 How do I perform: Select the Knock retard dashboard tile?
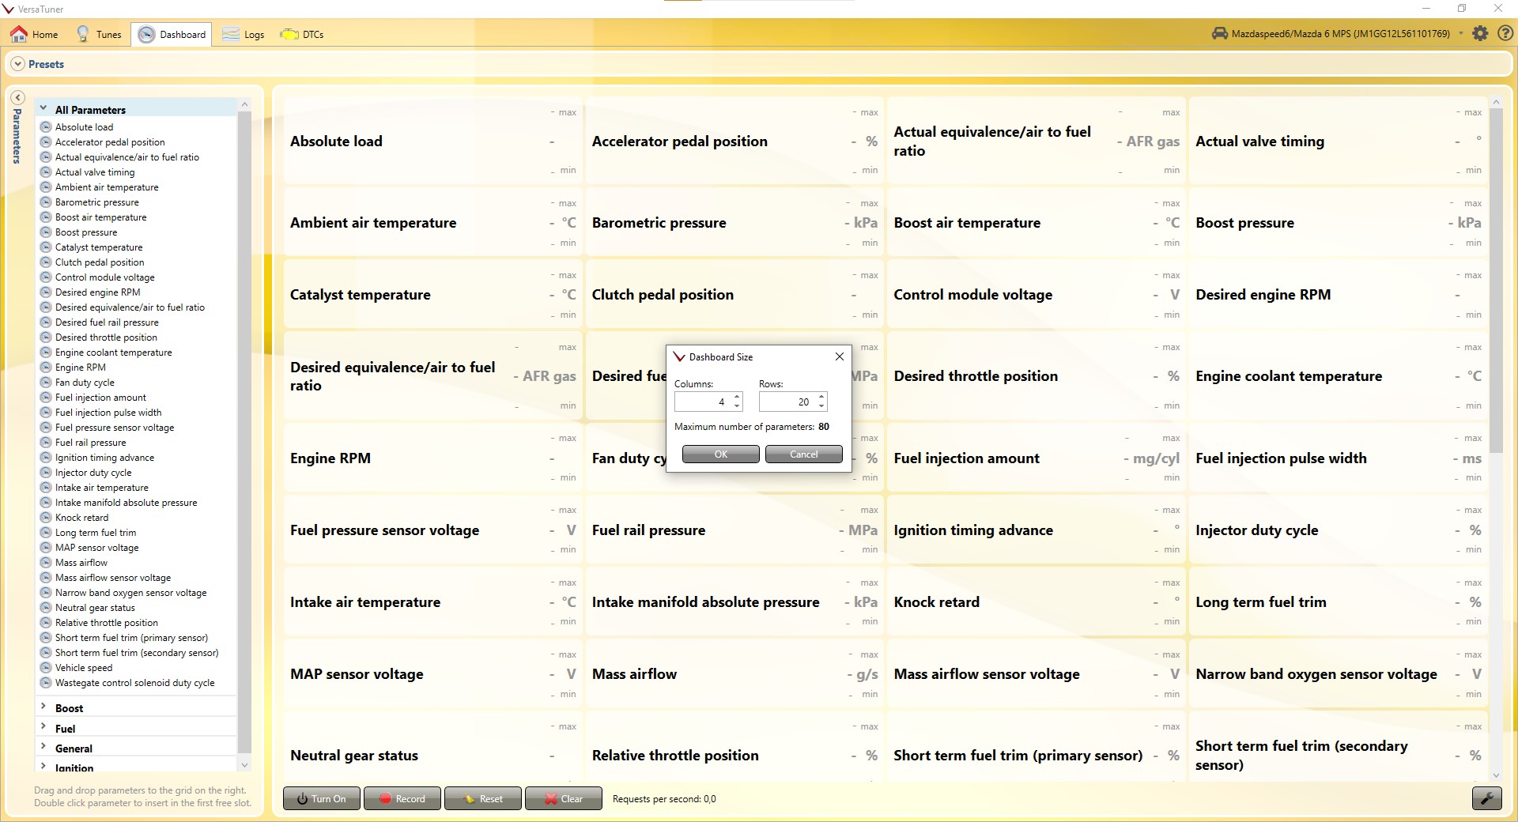coord(1036,601)
